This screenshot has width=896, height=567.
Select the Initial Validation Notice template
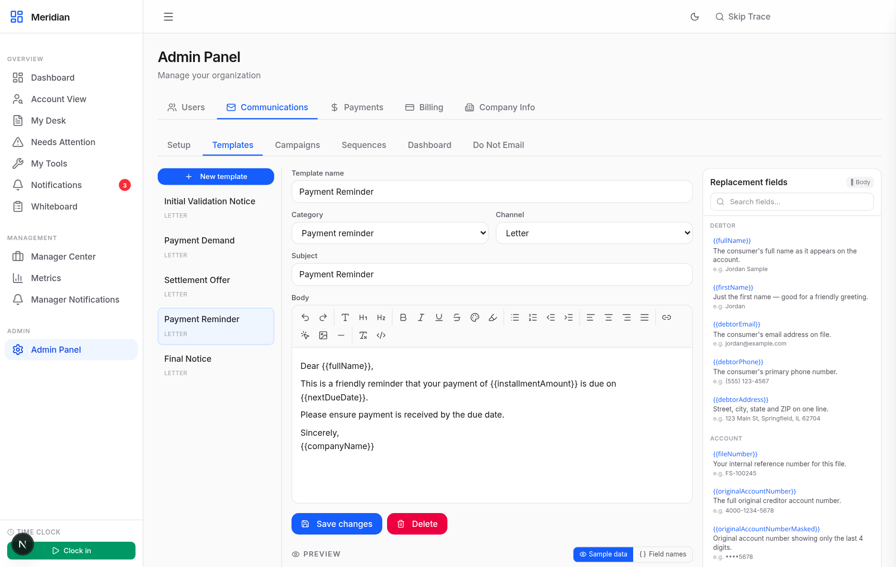click(216, 208)
